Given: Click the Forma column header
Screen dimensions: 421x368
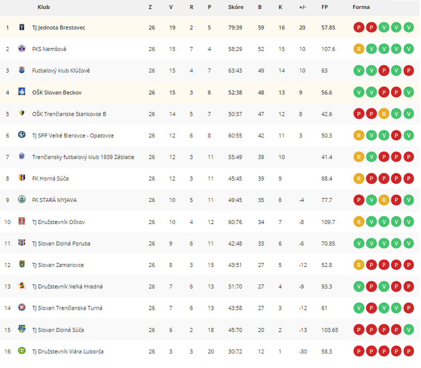Looking at the screenshot, I should pos(361,7).
